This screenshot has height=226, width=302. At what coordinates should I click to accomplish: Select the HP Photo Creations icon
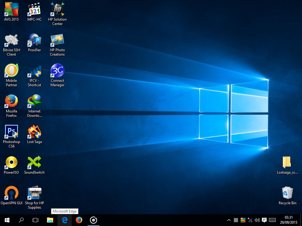click(58, 45)
